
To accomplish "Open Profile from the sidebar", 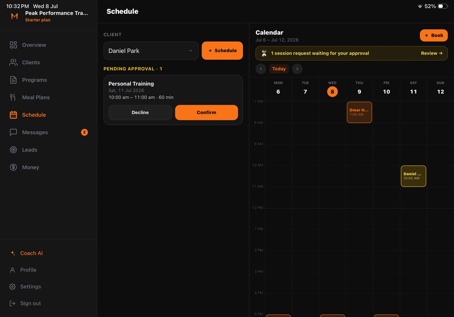I will click(x=49, y=270).
